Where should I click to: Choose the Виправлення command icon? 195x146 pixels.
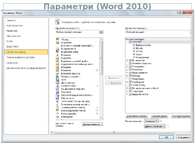(x=57, y=49)
